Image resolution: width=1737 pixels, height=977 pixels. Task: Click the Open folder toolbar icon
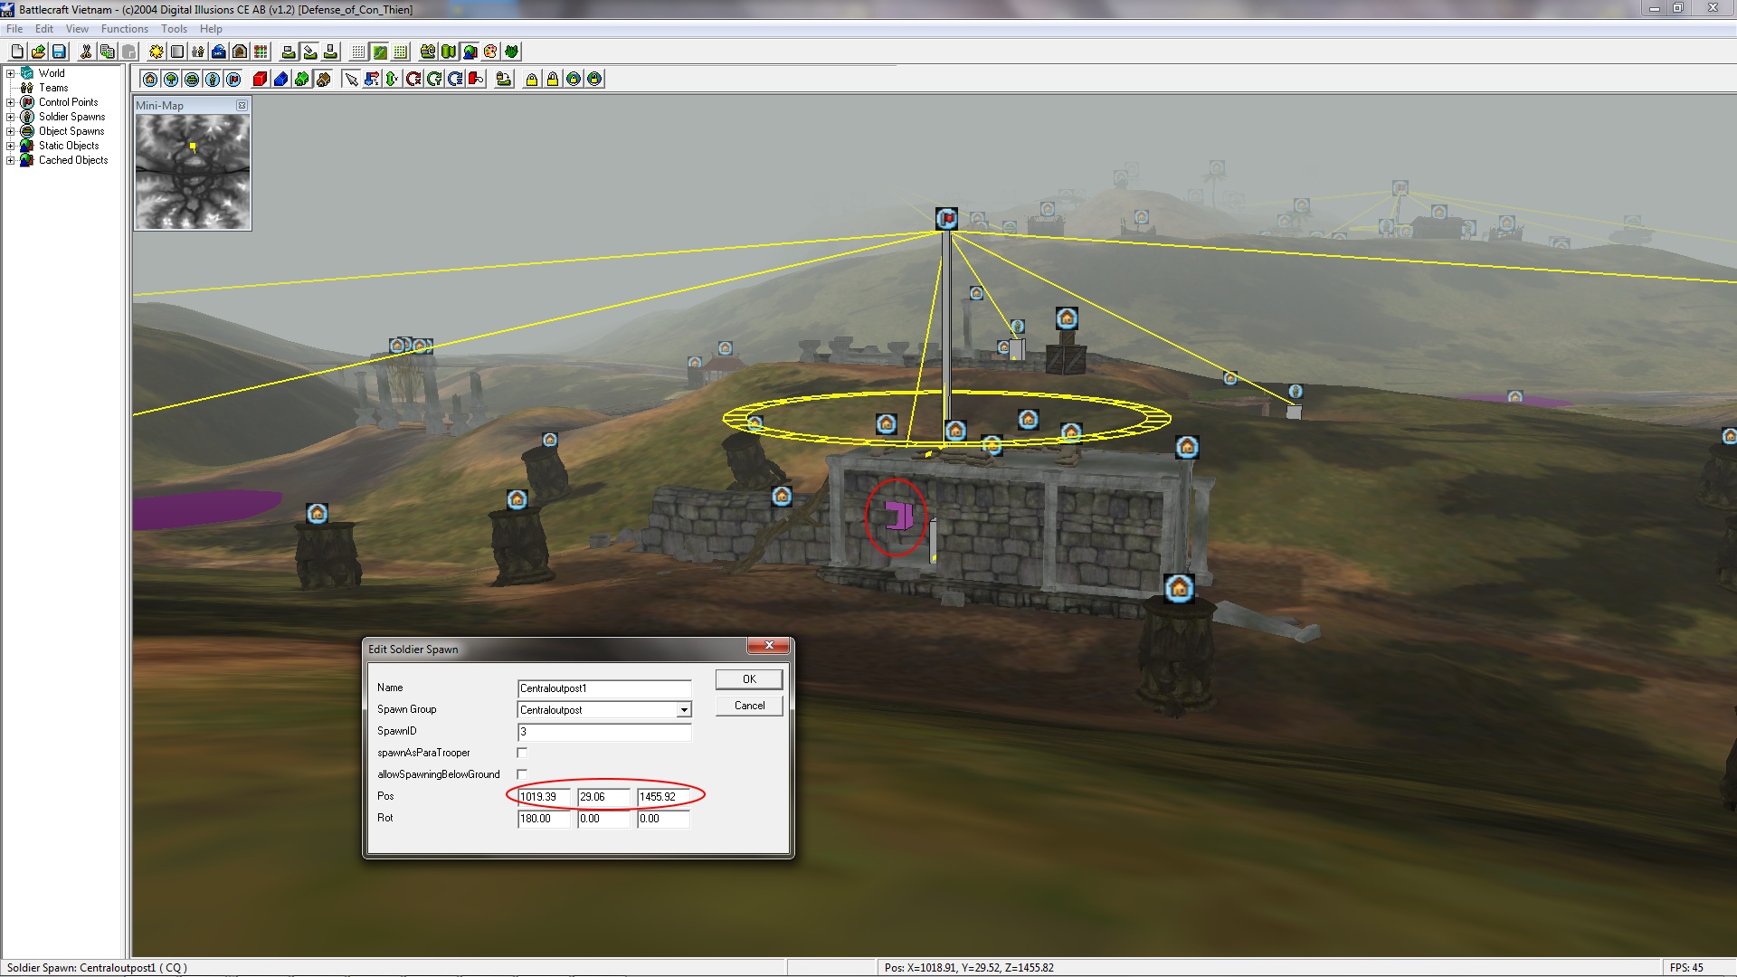(x=38, y=52)
